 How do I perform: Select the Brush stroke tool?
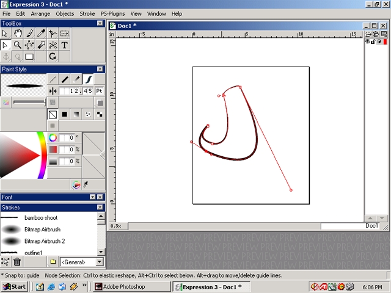click(x=29, y=33)
